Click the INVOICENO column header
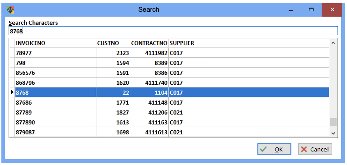347x165 pixels. 56,43
